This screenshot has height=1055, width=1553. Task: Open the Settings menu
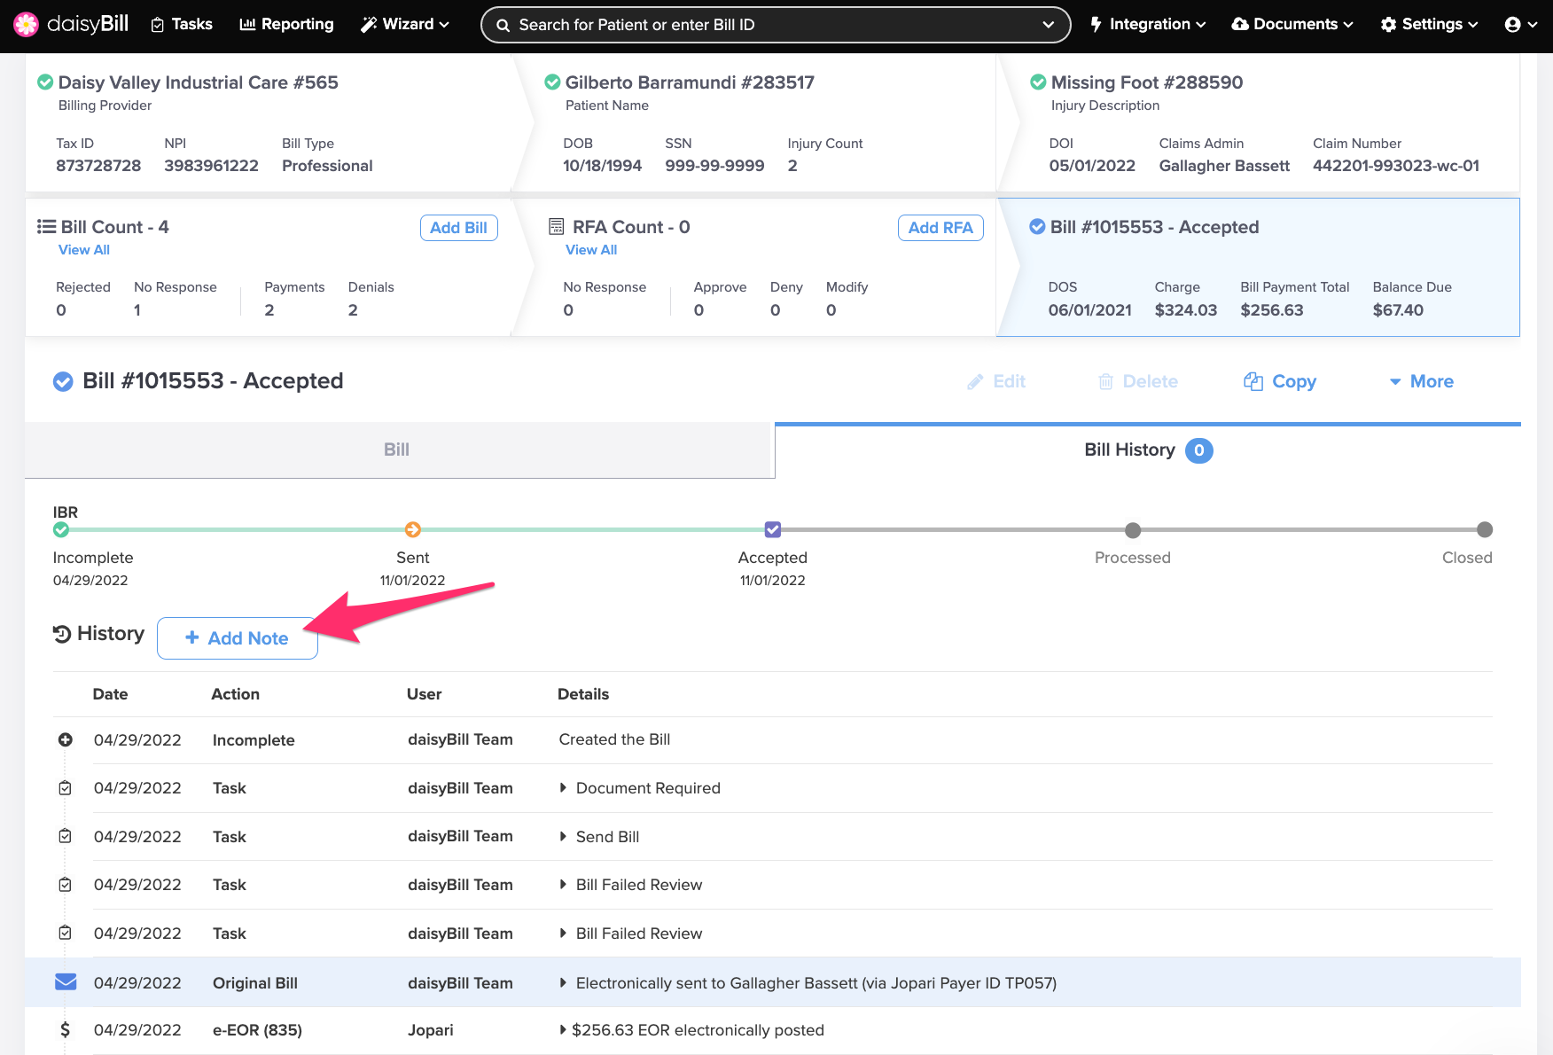(1429, 25)
